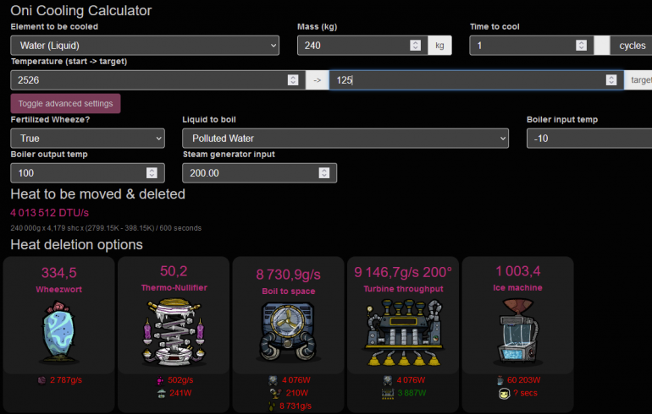Click the Mass stepper arrows
The width and height of the screenshot is (652, 414).
coord(415,46)
